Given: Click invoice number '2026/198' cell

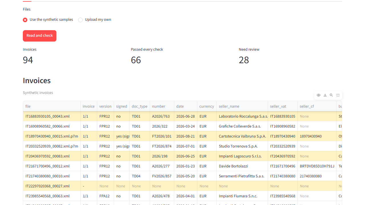Looking at the screenshot, I should pos(162,156).
